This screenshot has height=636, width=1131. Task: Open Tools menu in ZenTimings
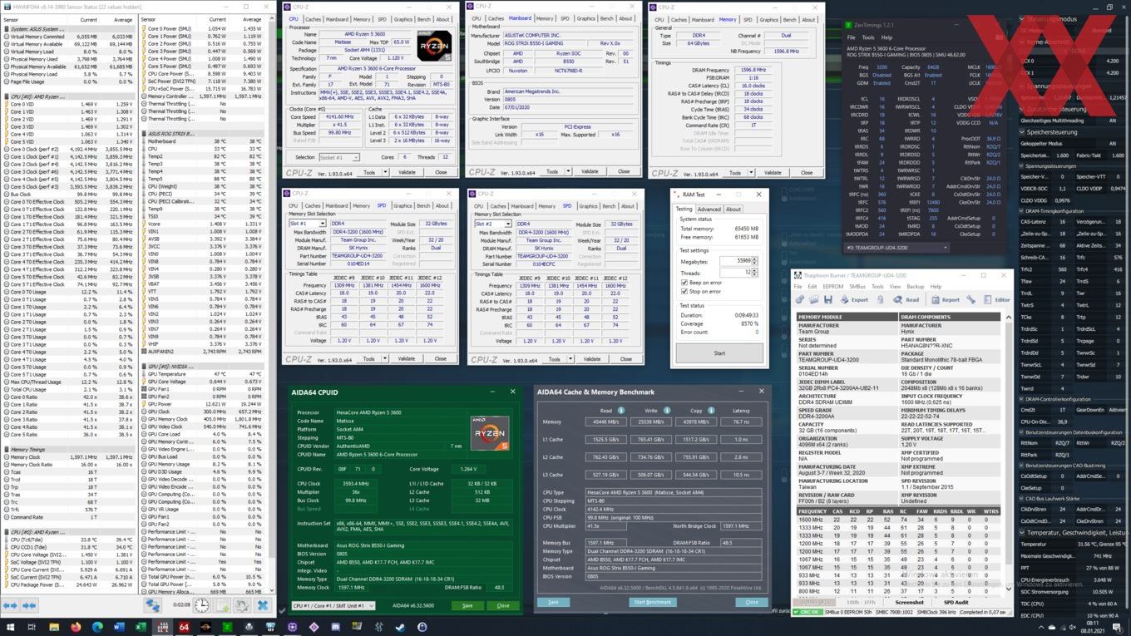point(868,37)
